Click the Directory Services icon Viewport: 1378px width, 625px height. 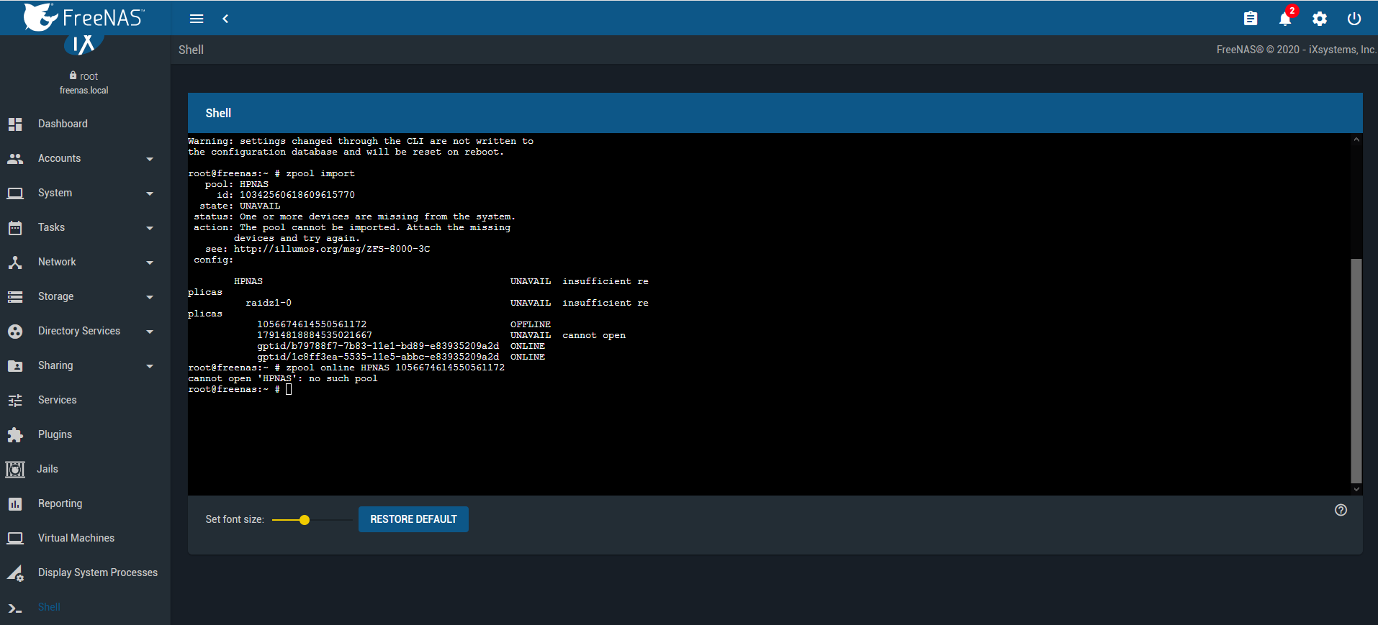[15, 331]
